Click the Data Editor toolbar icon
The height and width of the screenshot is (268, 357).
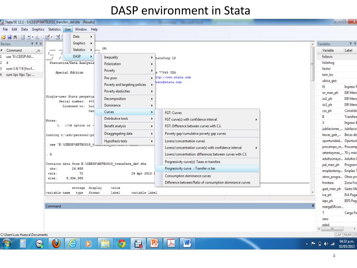coord(58,37)
